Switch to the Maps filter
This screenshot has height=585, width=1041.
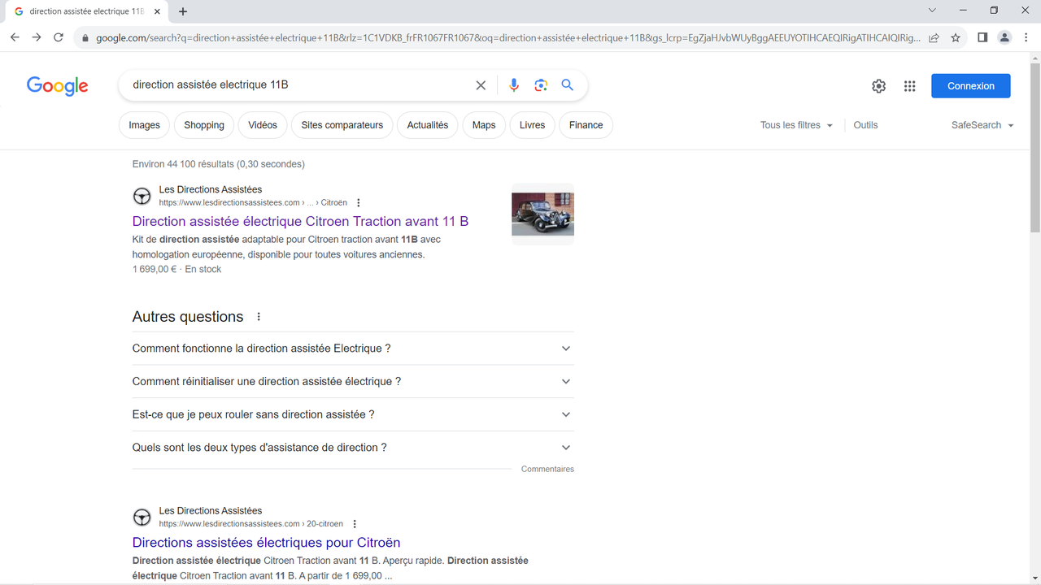(x=484, y=125)
